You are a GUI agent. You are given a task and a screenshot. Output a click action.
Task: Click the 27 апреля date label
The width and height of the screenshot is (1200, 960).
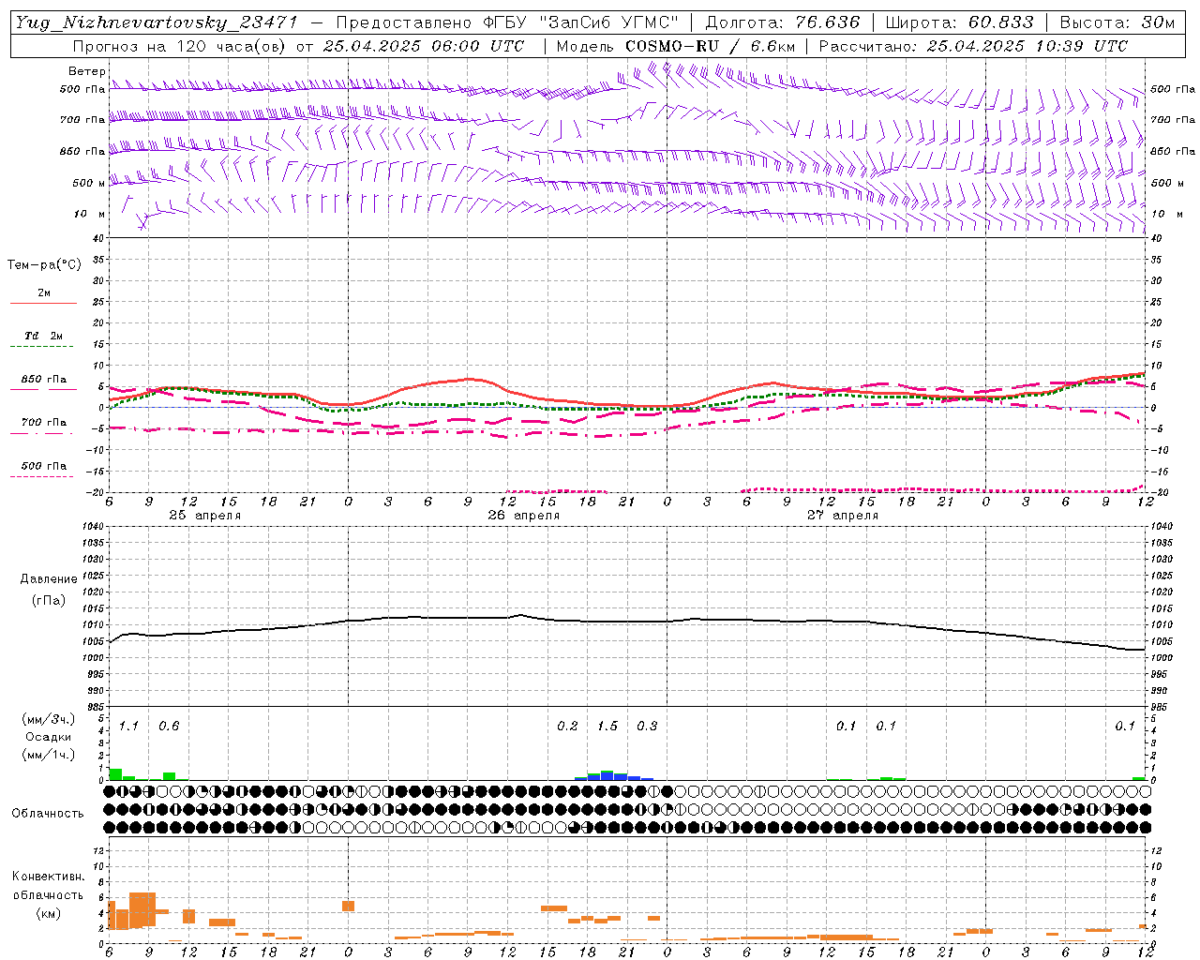[843, 516]
